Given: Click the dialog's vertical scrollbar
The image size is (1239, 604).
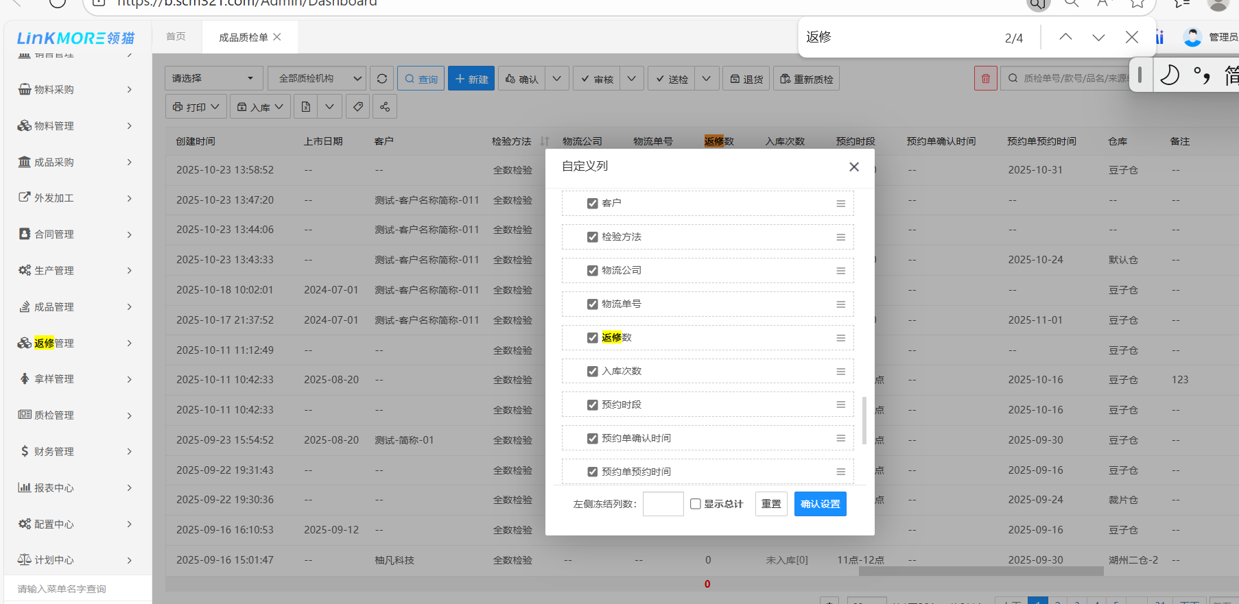Looking at the screenshot, I should tap(864, 420).
